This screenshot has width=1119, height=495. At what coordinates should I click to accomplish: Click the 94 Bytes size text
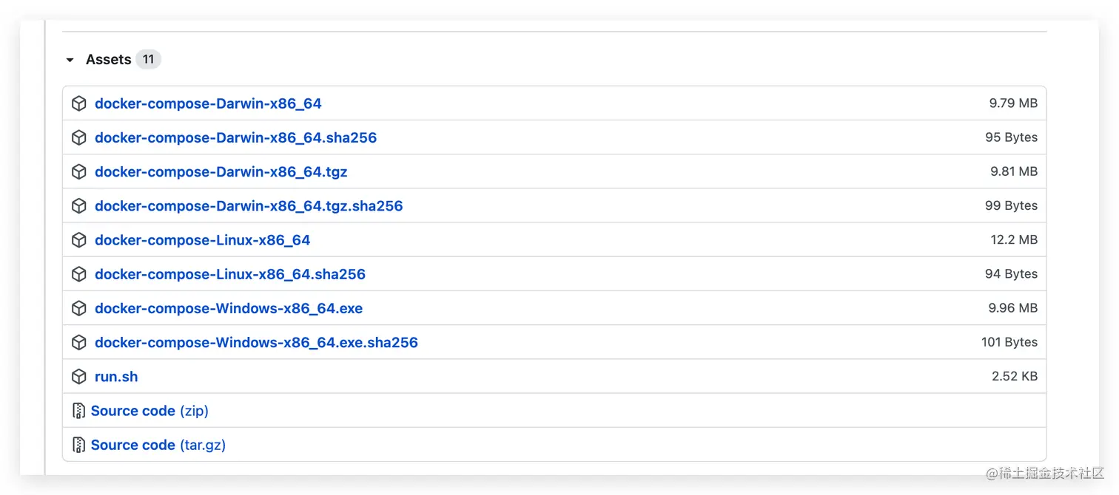1012,274
